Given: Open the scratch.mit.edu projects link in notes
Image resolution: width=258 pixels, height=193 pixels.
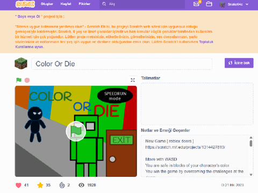Looking at the screenshot, I should [x=185, y=147].
